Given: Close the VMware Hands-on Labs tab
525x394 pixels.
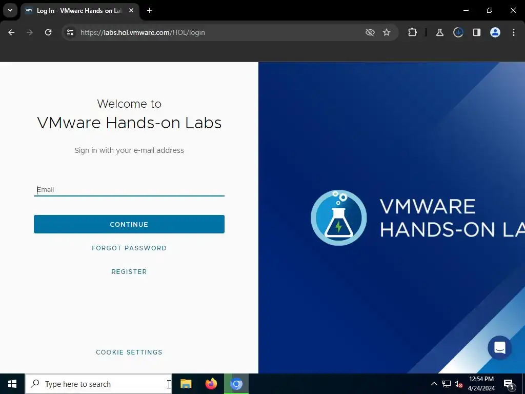Looking at the screenshot, I should point(131,10).
